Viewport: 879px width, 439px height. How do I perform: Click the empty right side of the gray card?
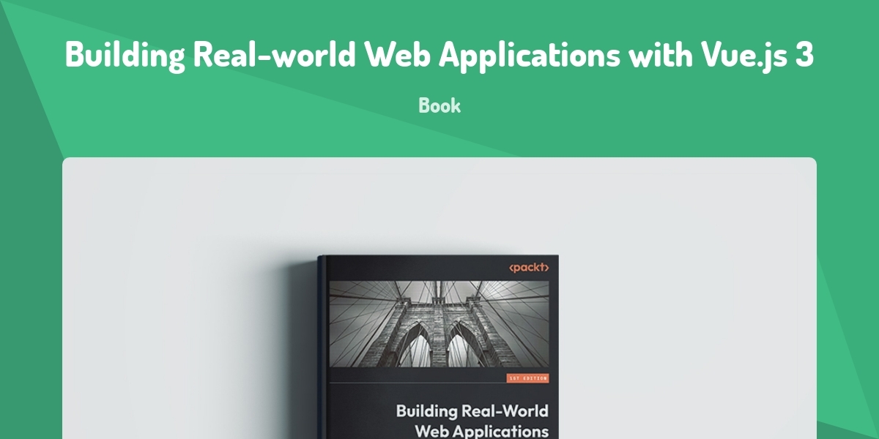(696, 307)
